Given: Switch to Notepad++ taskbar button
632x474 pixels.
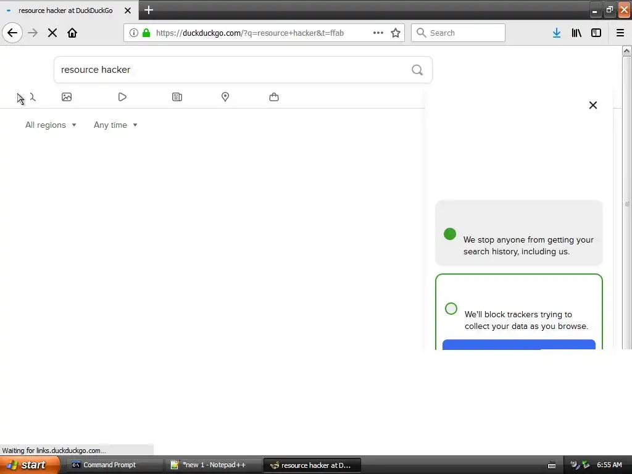Looking at the screenshot, I should pyautogui.click(x=213, y=465).
